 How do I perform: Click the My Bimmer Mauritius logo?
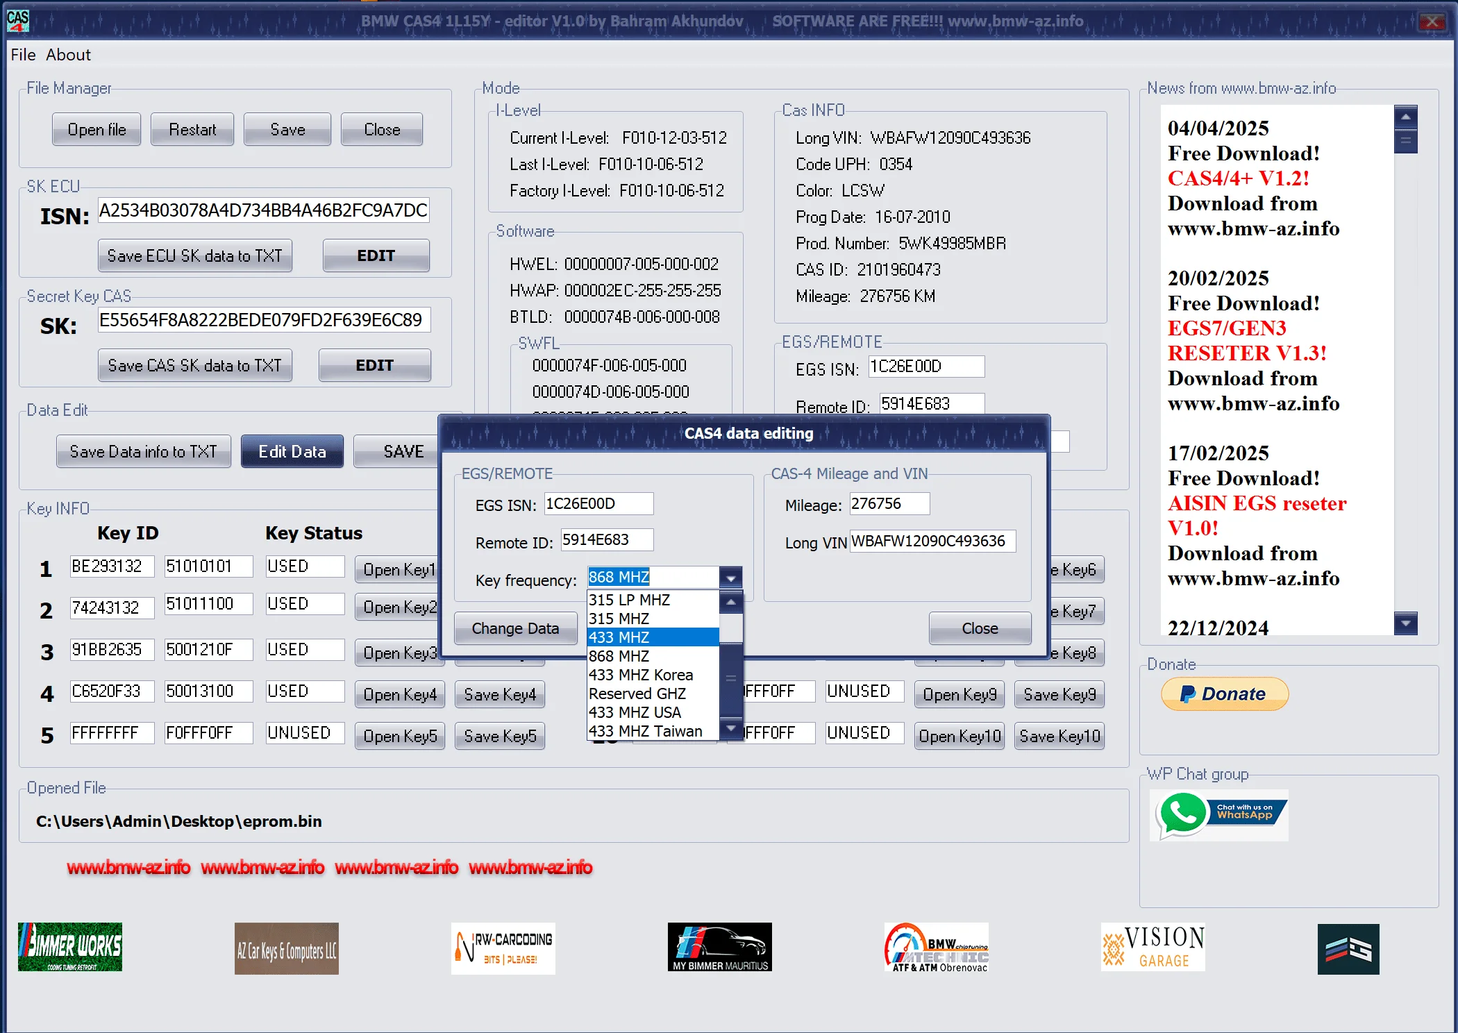point(720,947)
